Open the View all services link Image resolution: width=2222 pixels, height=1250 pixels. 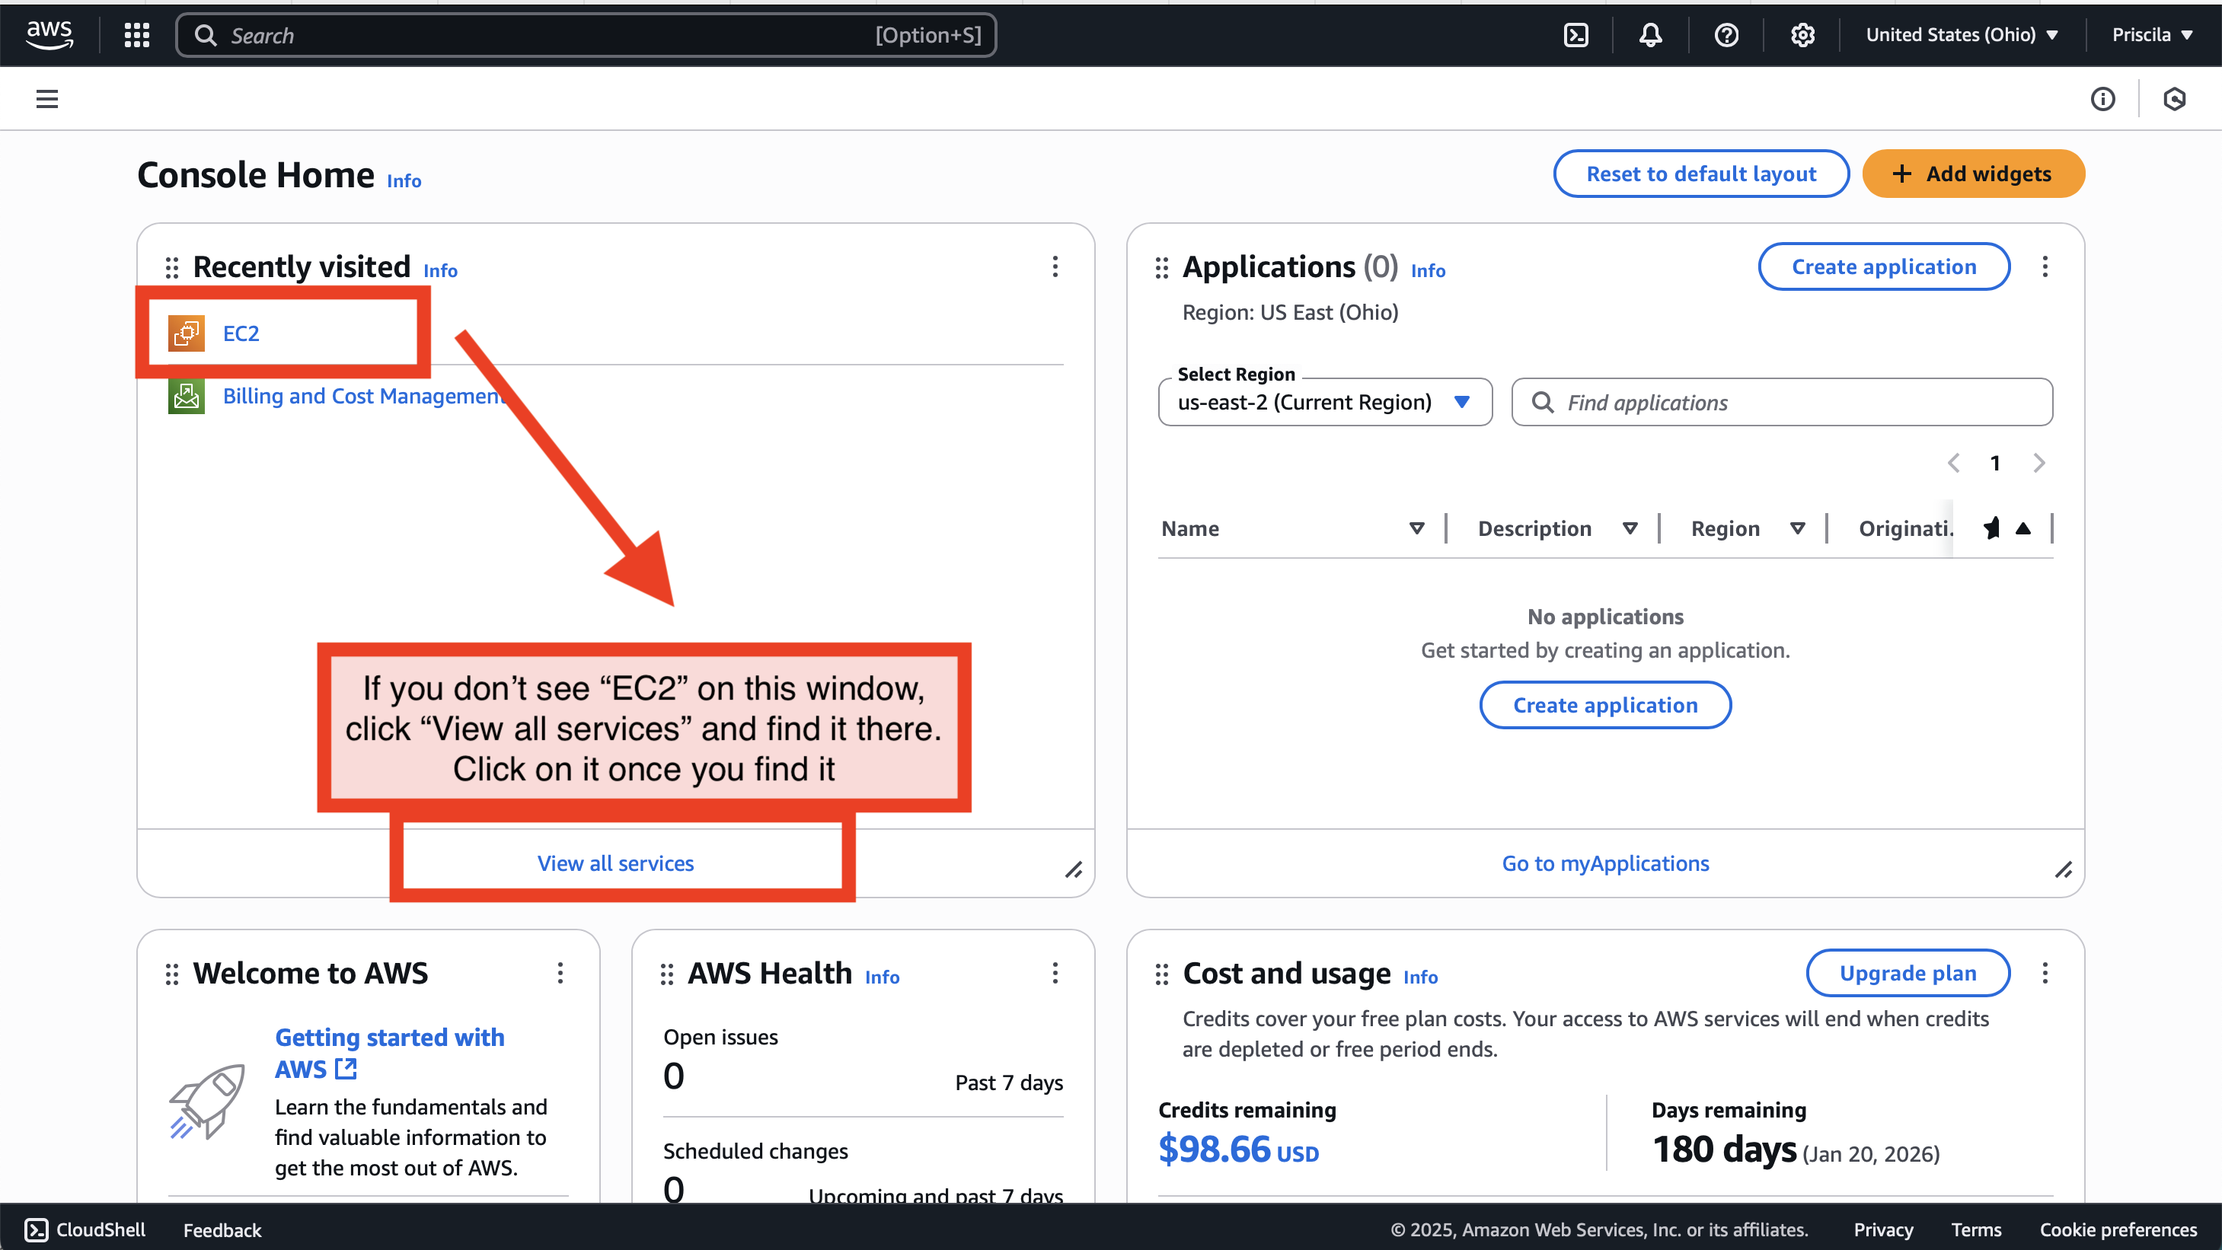point(615,863)
